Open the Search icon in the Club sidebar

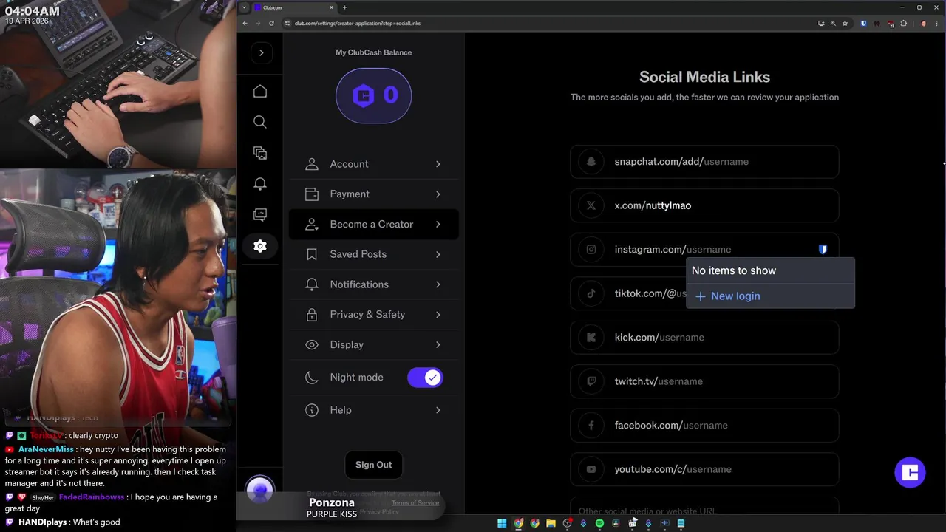[259, 122]
